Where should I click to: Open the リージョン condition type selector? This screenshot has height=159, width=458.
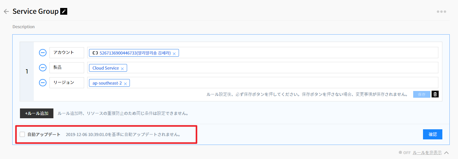point(67,83)
